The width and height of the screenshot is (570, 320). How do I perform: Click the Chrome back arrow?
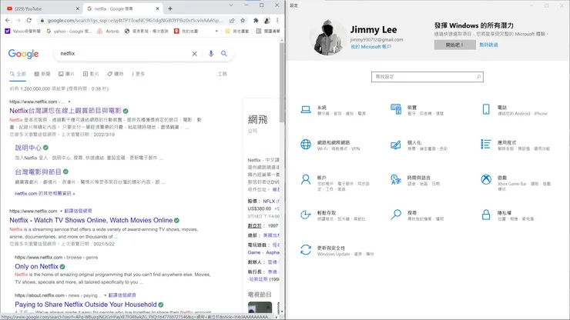[x=8, y=20]
